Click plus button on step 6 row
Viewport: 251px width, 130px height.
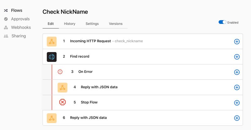[237, 118]
